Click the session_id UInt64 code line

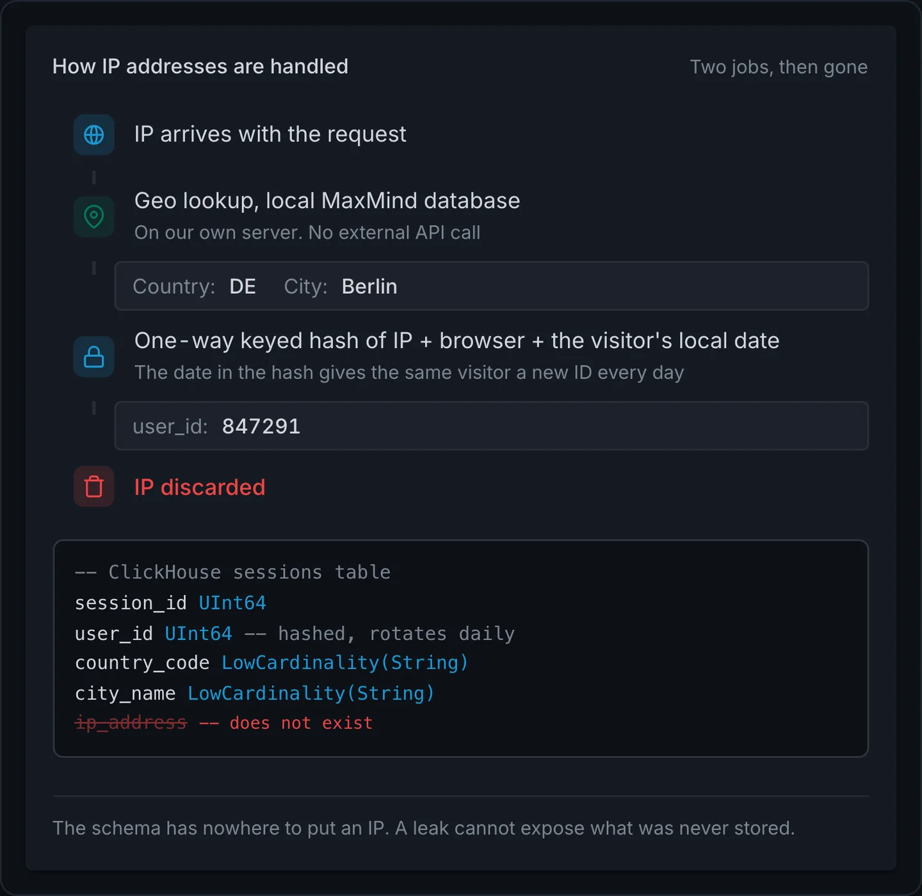point(170,603)
